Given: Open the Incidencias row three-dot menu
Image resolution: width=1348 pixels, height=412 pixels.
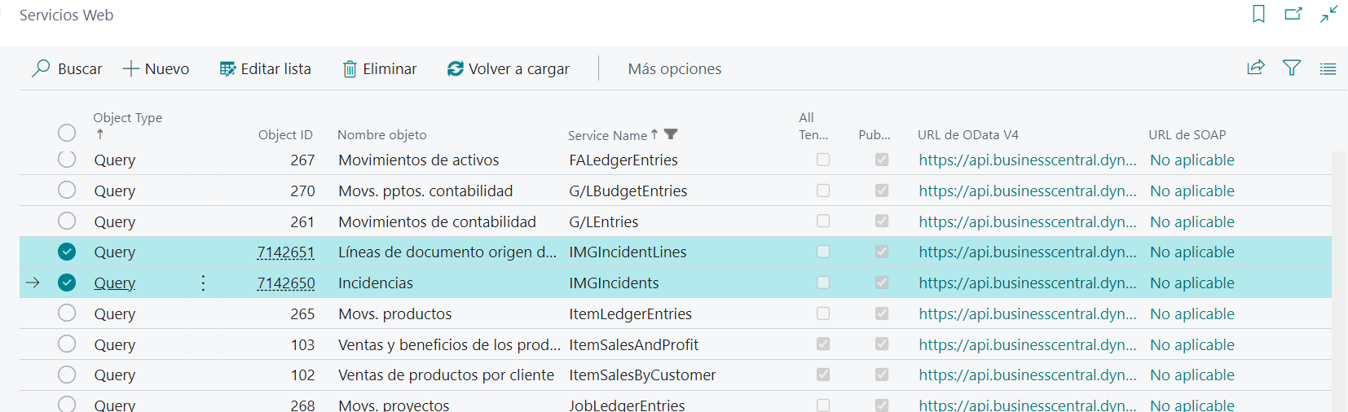Looking at the screenshot, I should click(203, 283).
